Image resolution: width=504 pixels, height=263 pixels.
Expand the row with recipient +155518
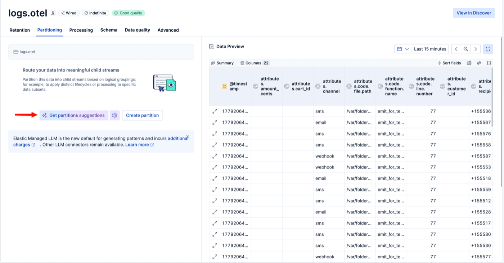coord(215,178)
